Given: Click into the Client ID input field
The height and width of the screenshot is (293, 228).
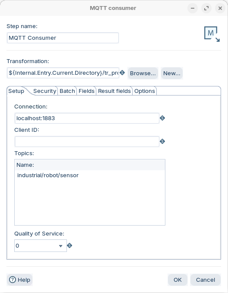Looking at the screenshot, I should click(87, 141).
